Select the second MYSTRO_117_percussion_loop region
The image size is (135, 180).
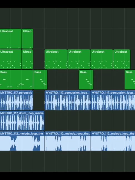[x=67, y=100]
